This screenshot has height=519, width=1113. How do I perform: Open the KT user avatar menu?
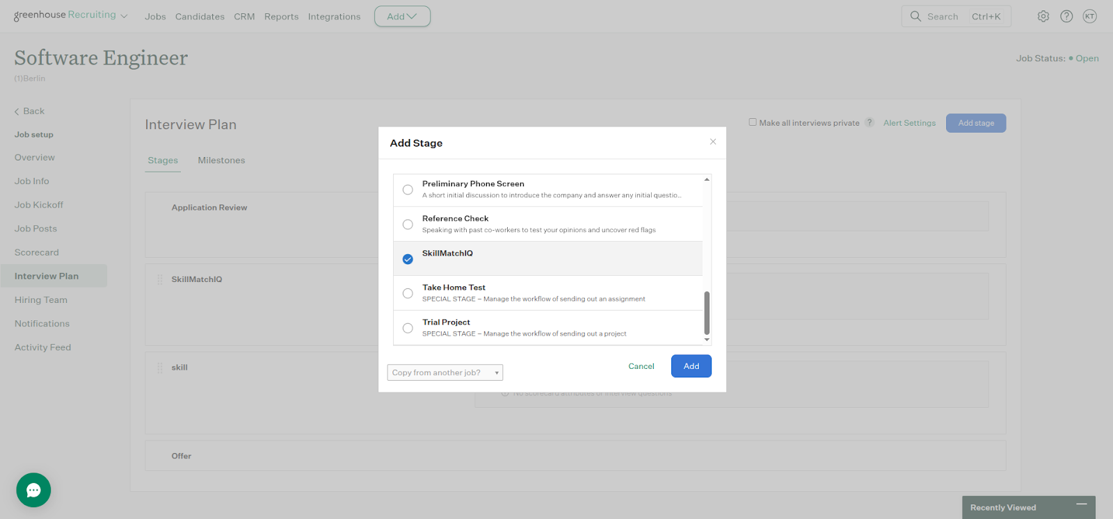pyautogui.click(x=1089, y=17)
